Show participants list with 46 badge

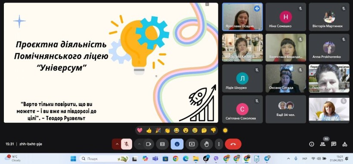[x=323, y=144]
